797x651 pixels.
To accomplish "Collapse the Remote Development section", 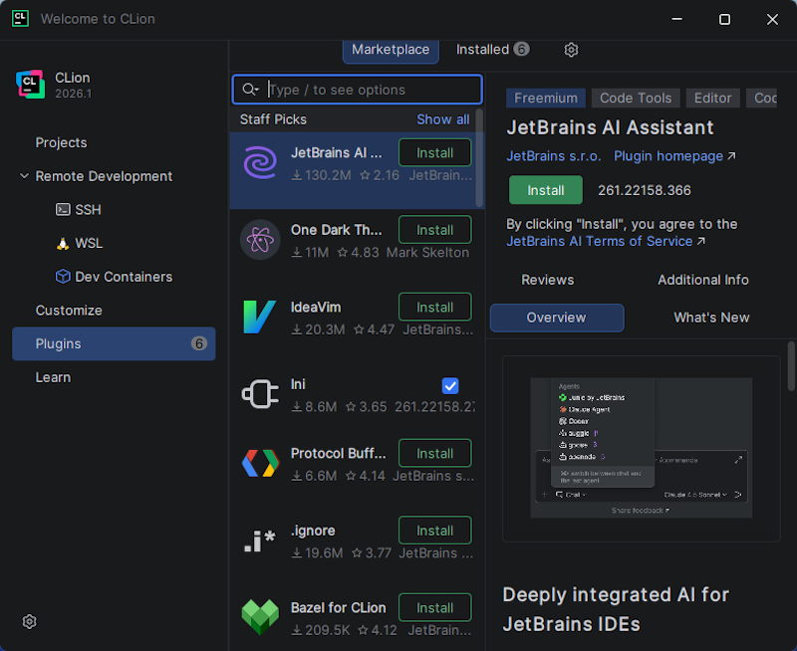I will pyautogui.click(x=24, y=176).
